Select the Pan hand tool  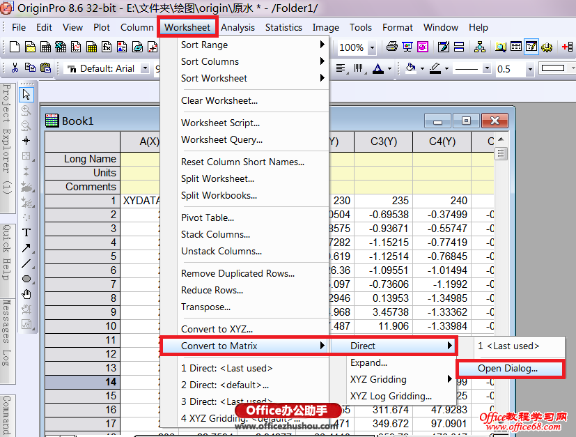(26, 294)
